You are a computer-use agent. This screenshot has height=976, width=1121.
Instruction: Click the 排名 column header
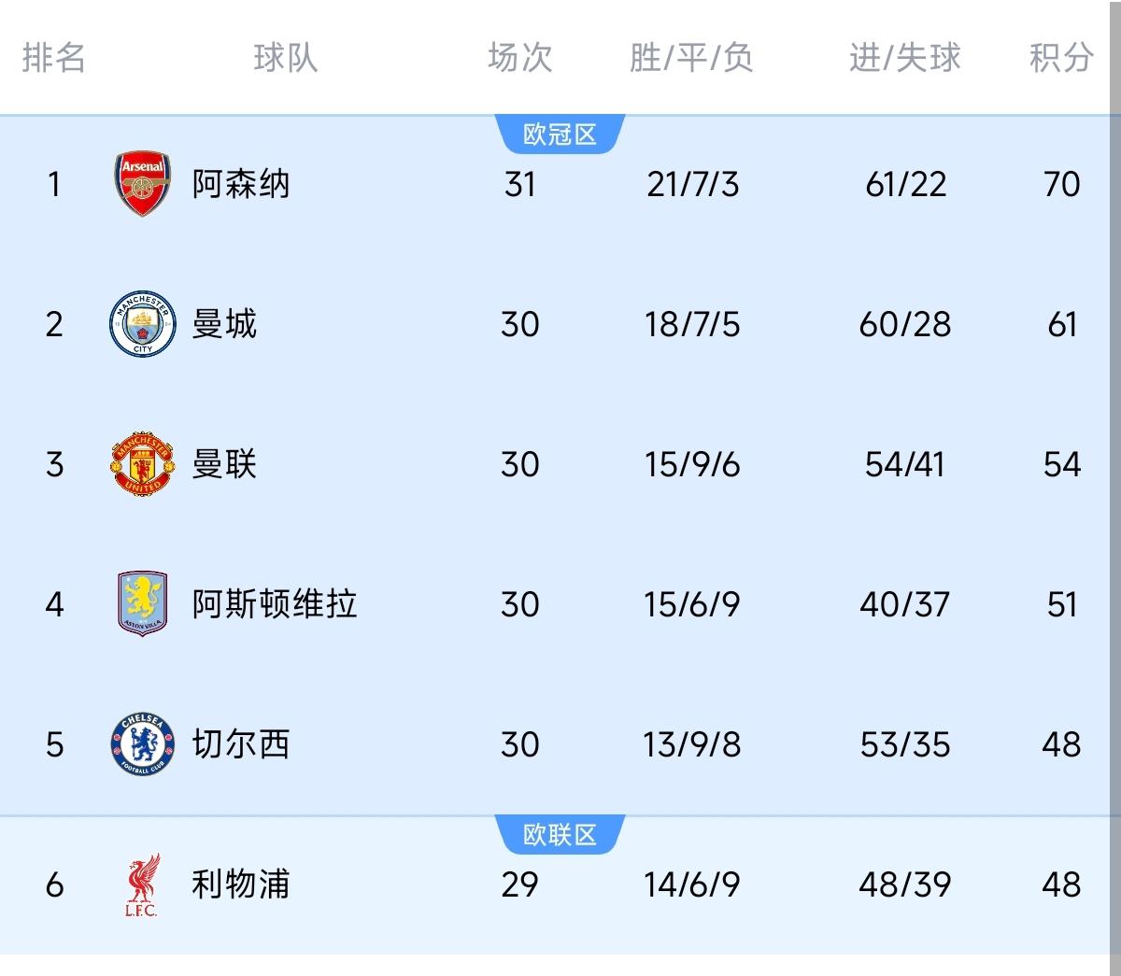tap(54, 58)
